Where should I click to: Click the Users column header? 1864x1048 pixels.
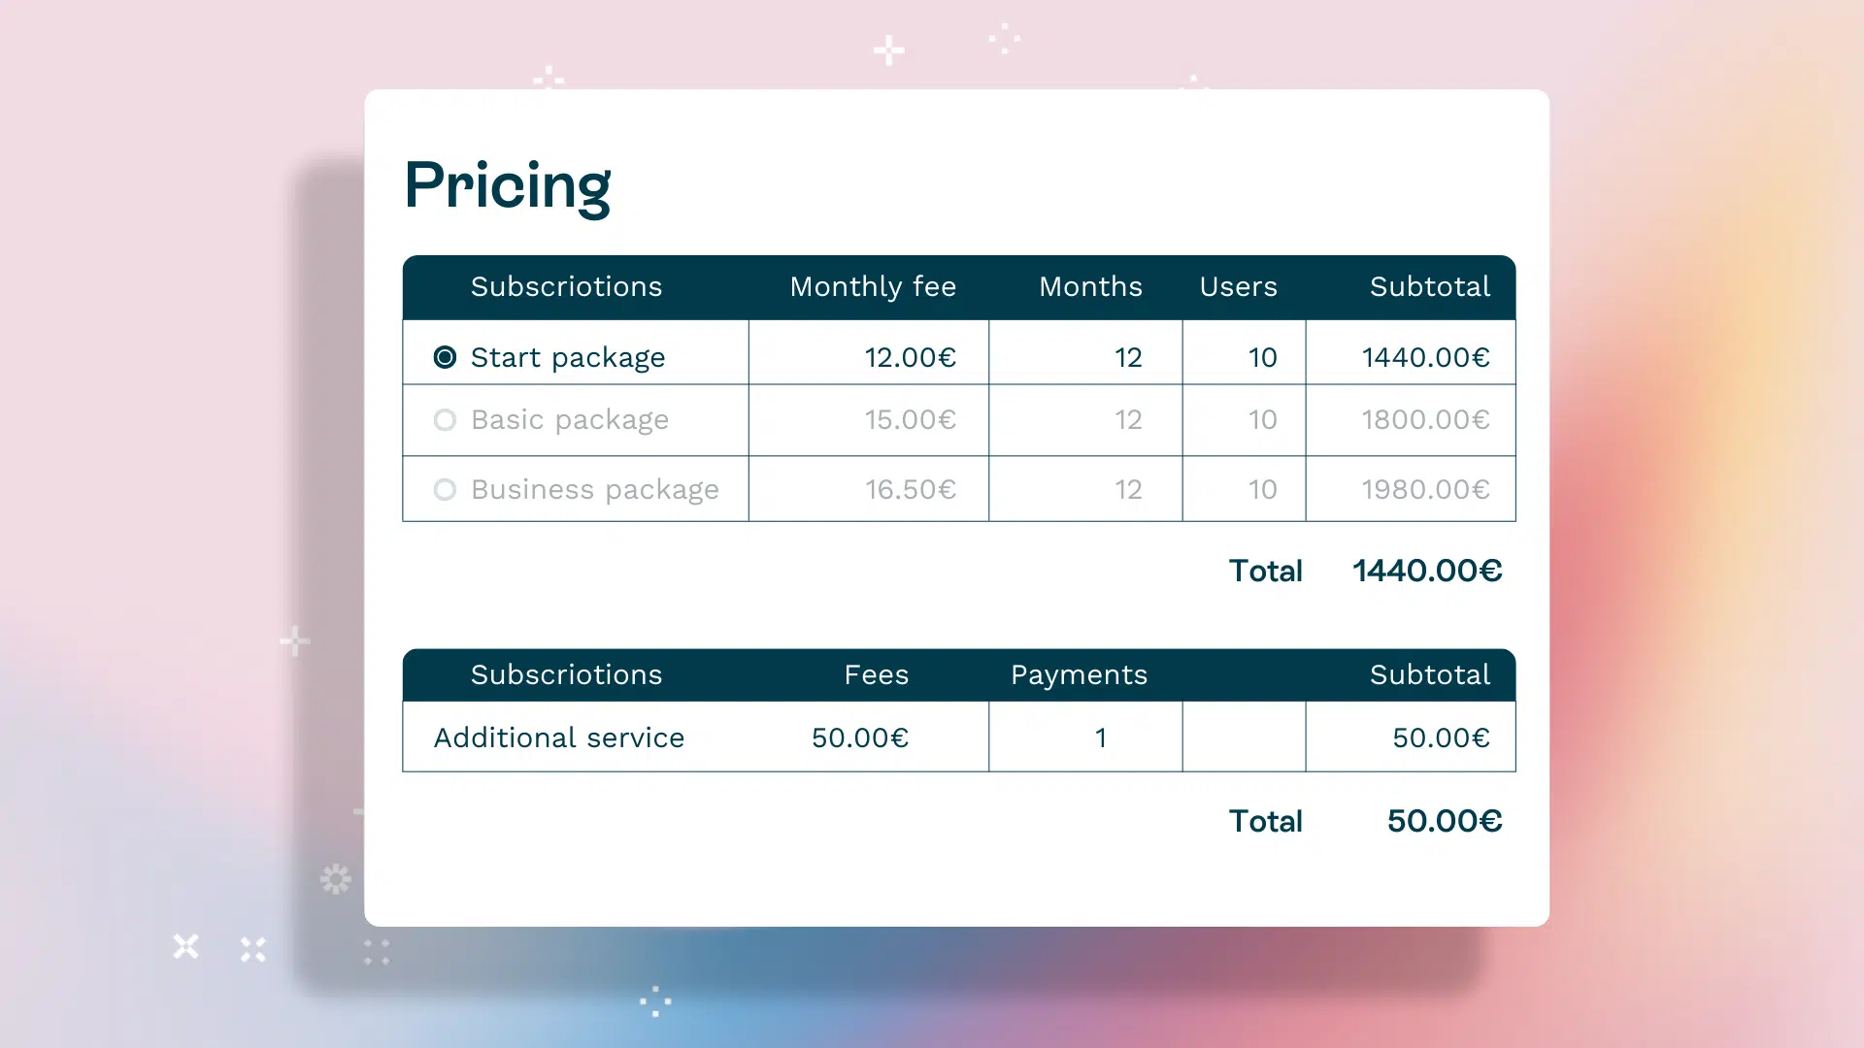tap(1239, 287)
